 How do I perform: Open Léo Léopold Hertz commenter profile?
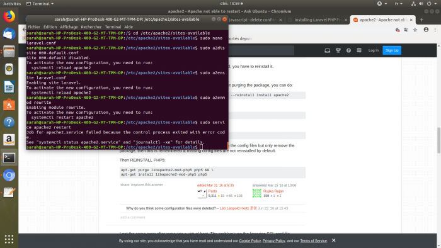click(x=238, y=208)
